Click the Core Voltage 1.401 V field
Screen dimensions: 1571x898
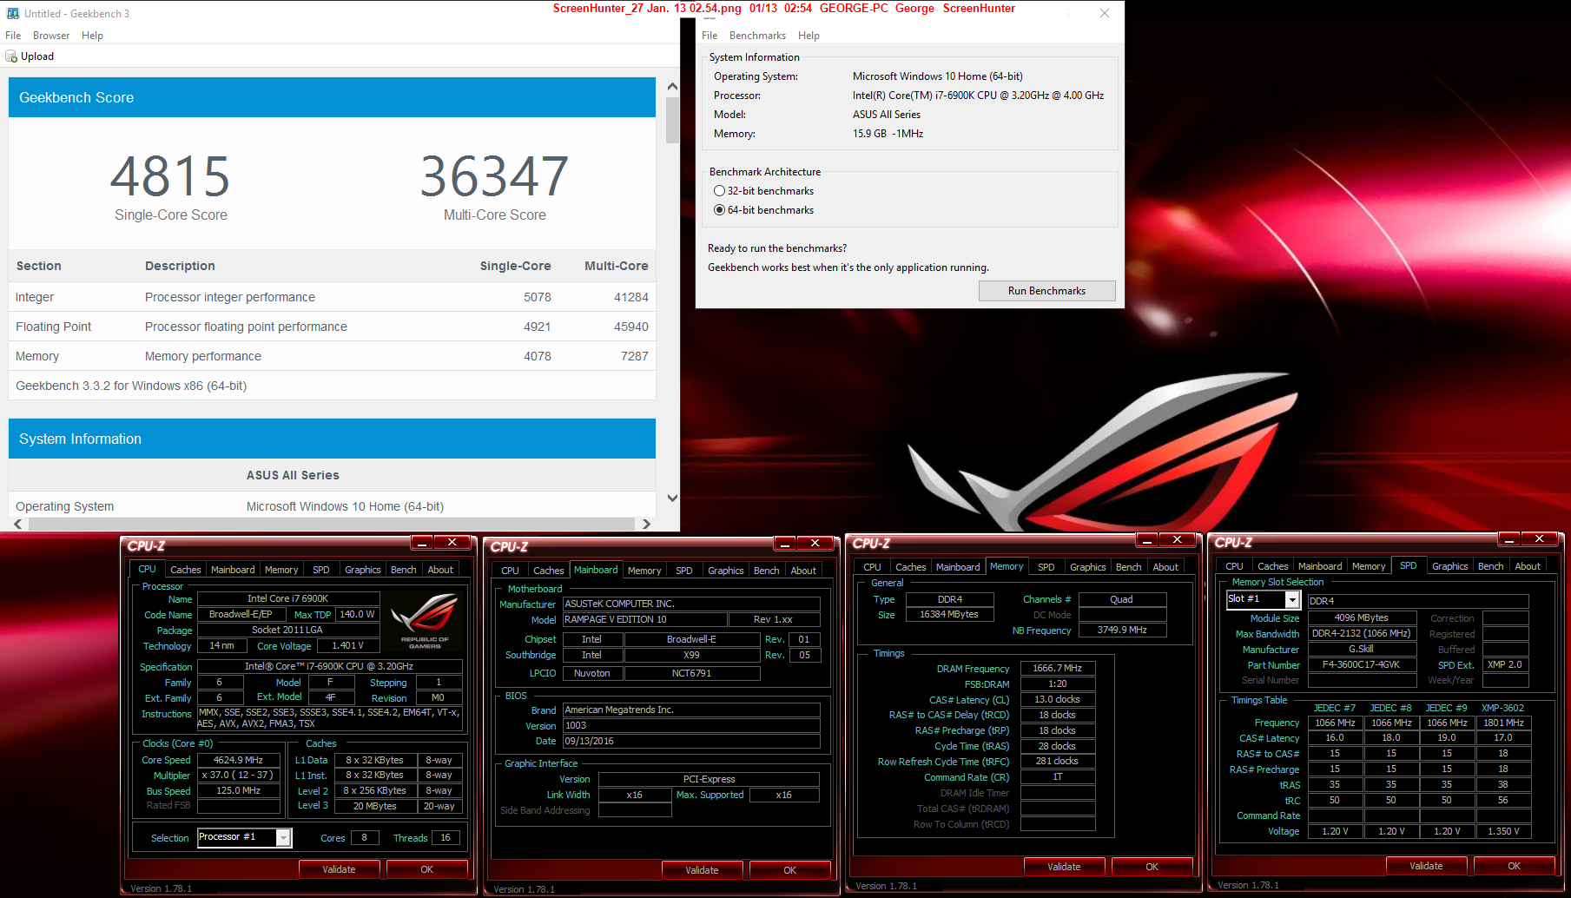click(347, 645)
